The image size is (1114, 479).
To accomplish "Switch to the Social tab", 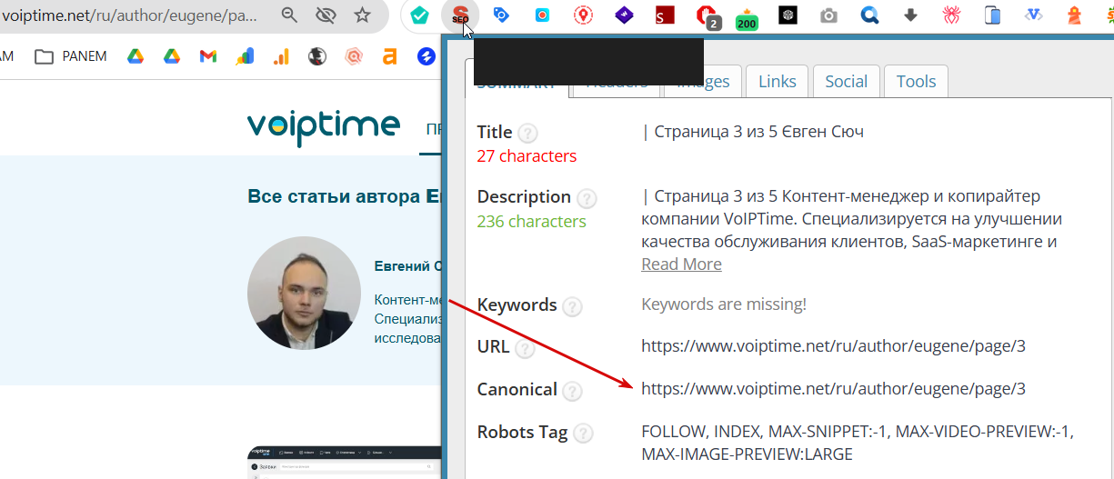I will click(x=846, y=81).
